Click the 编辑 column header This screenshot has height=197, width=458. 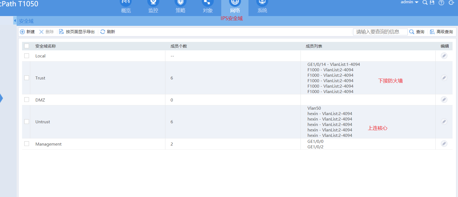445,46
